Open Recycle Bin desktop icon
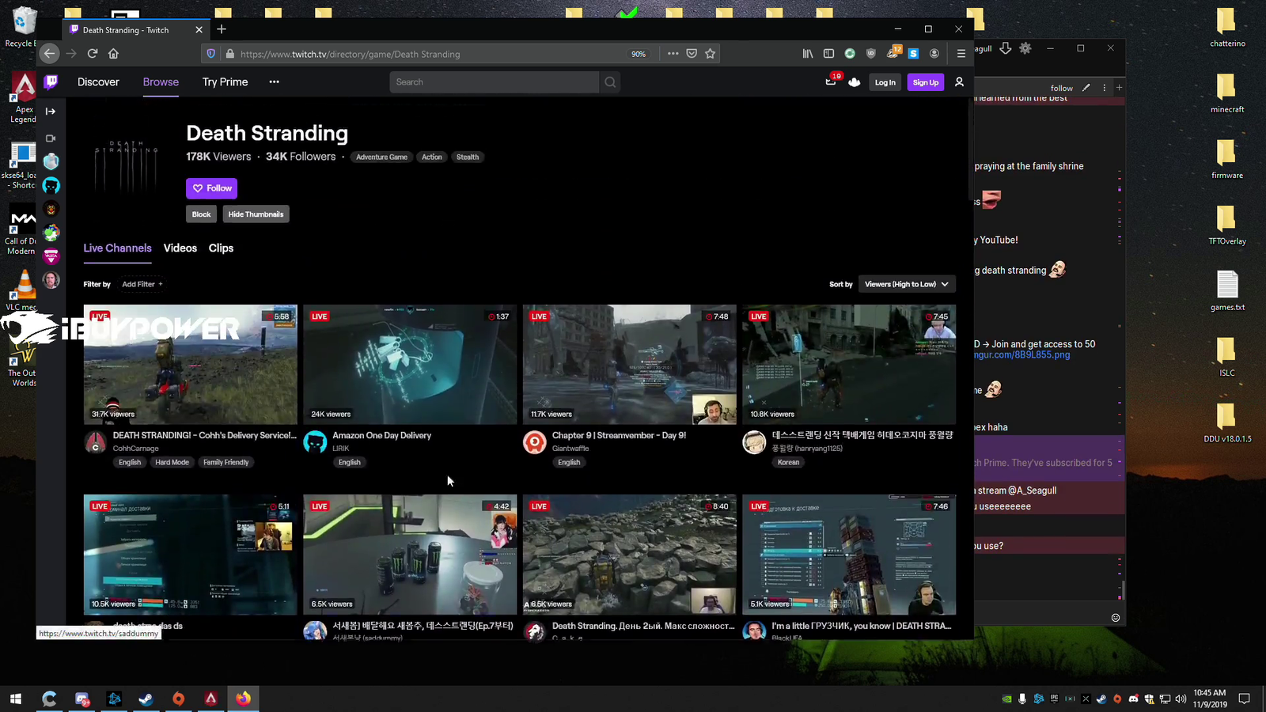This screenshot has height=712, width=1266. click(22, 28)
